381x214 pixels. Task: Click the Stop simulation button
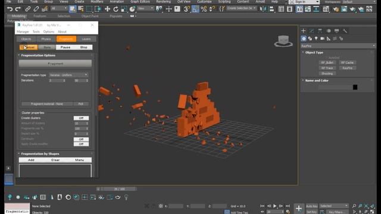coord(83,48)
